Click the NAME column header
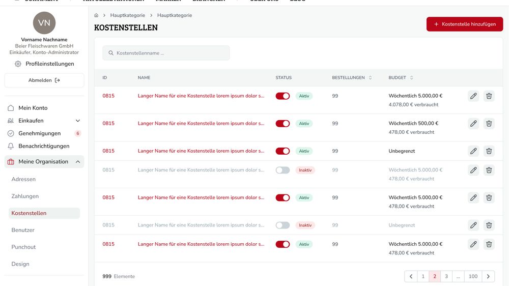This screenshot has width=509, height=286. tap(144, 77)
